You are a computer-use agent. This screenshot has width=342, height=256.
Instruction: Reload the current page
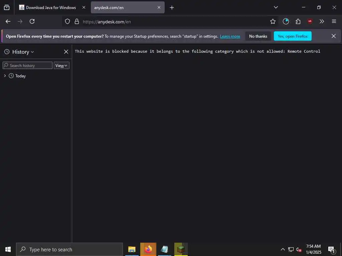(32, 21)
